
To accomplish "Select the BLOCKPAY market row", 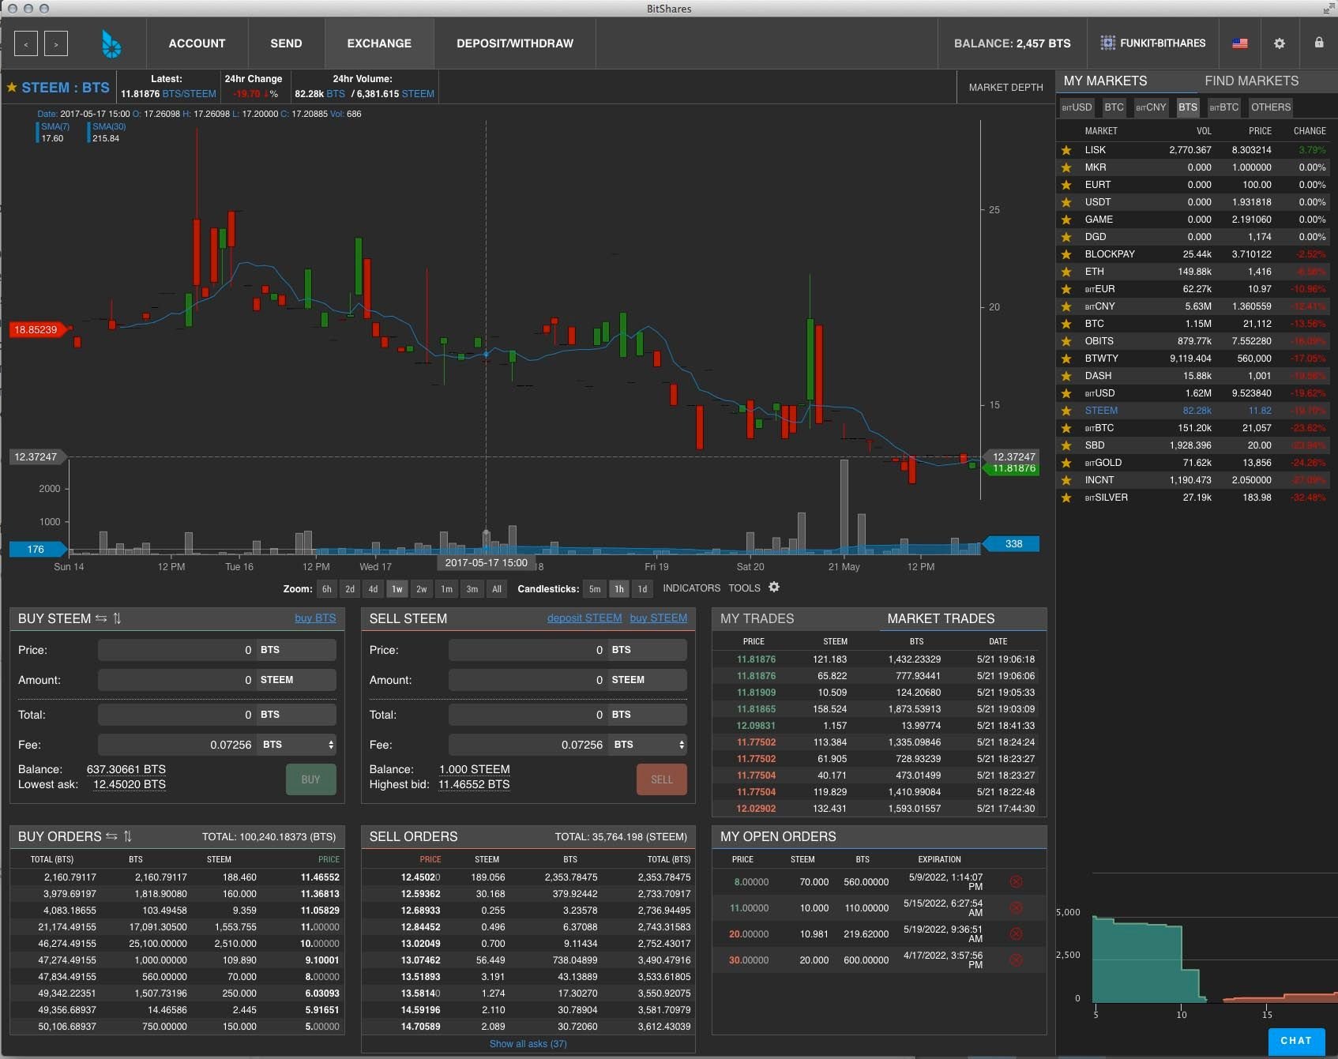I will [1193, 254].
